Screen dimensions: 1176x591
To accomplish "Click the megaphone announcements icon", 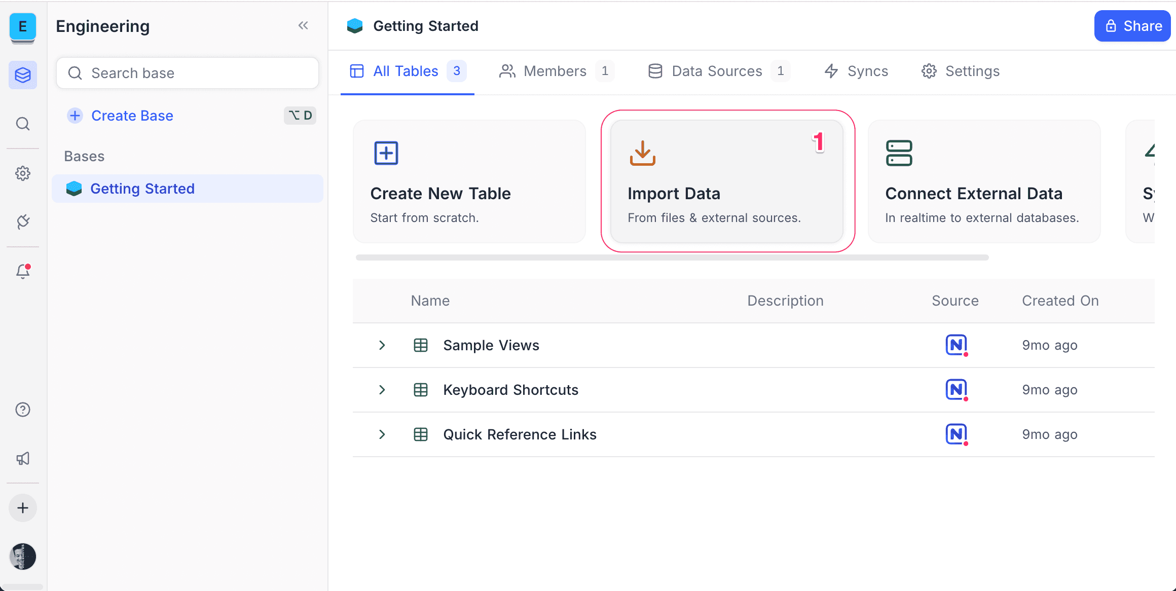I will (x=23, y=458).
